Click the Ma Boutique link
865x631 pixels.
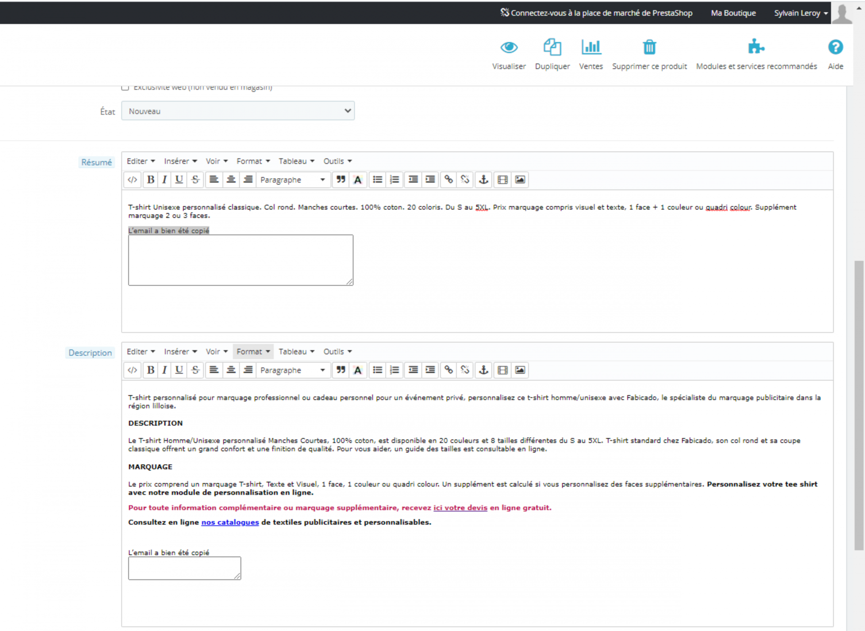(x=733, y=13)
